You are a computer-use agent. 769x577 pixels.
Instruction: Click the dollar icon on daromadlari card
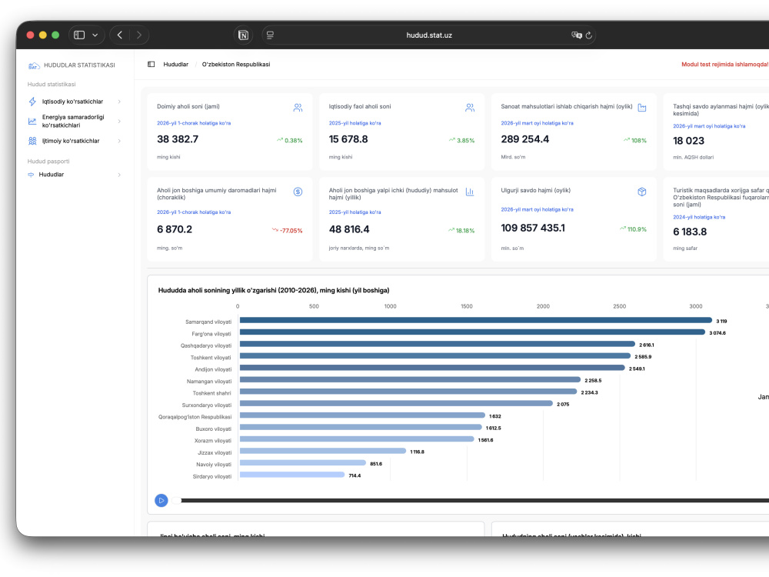click(x=298, y=192)
